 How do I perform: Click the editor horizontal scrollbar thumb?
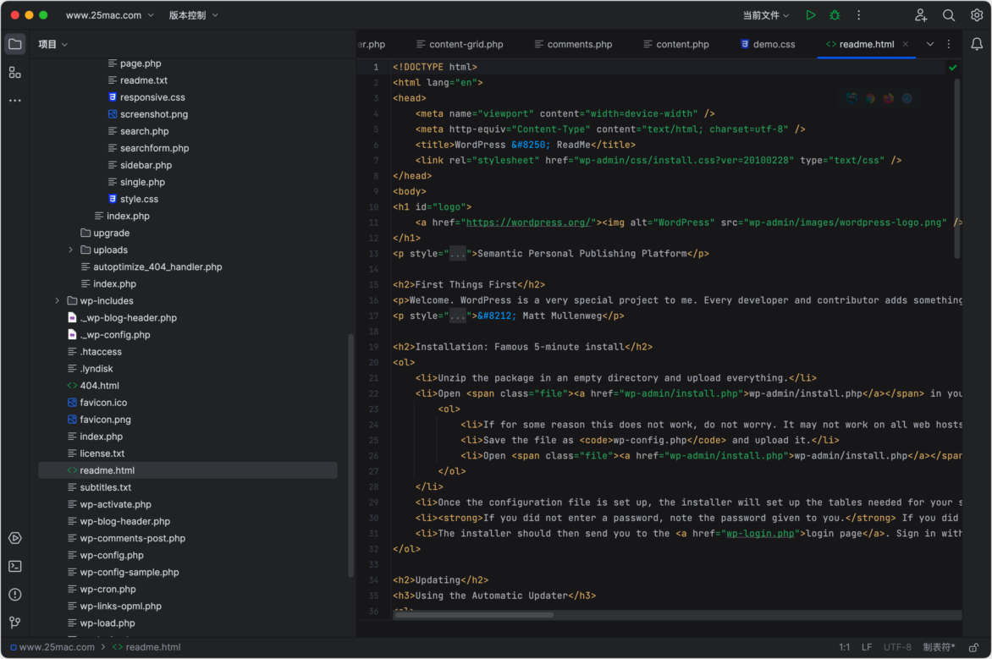pos(474,615)
